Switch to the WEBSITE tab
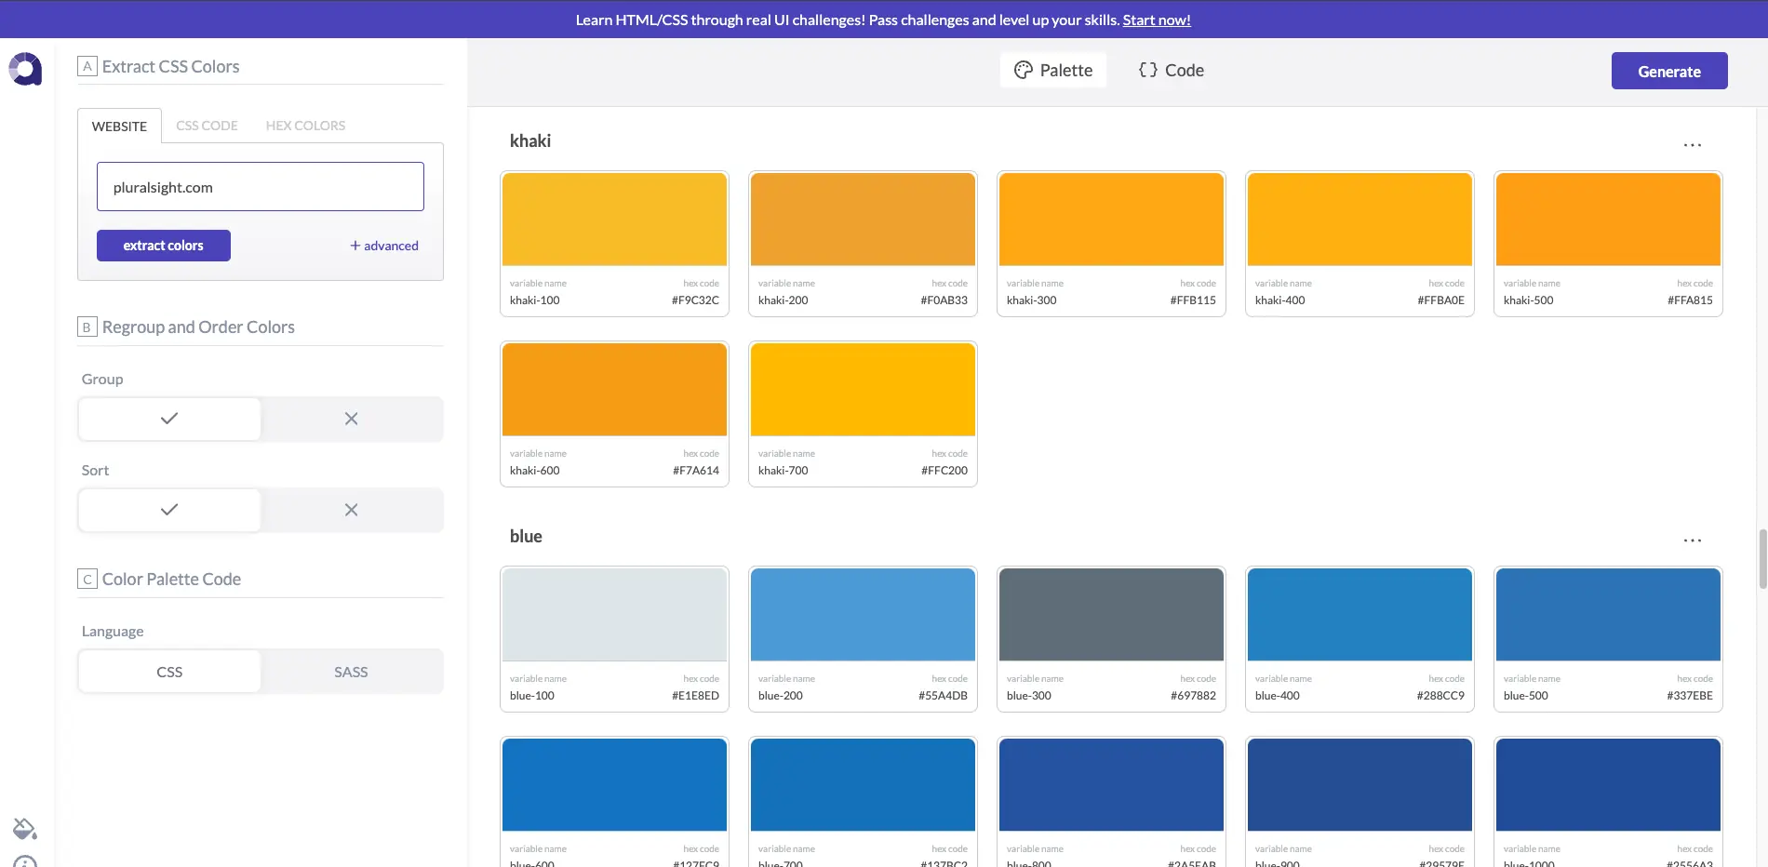 coord(119,126)
